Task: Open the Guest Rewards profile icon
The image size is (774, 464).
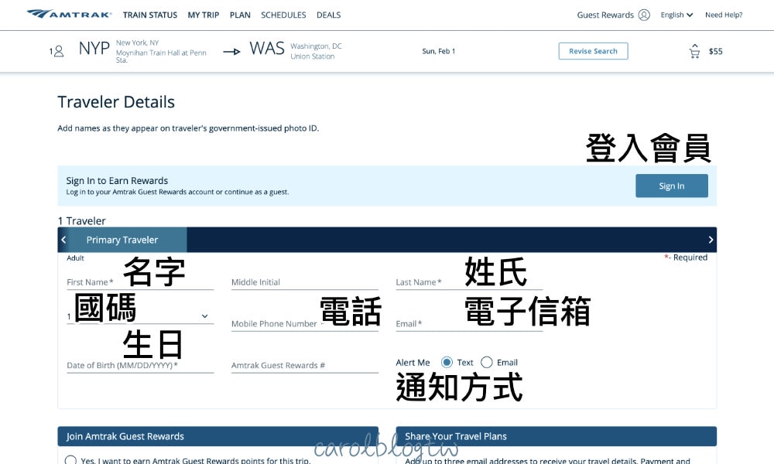Action: (x=644, y=15)
